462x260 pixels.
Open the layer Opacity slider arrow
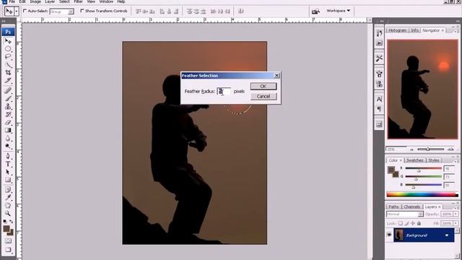point(456,214)
